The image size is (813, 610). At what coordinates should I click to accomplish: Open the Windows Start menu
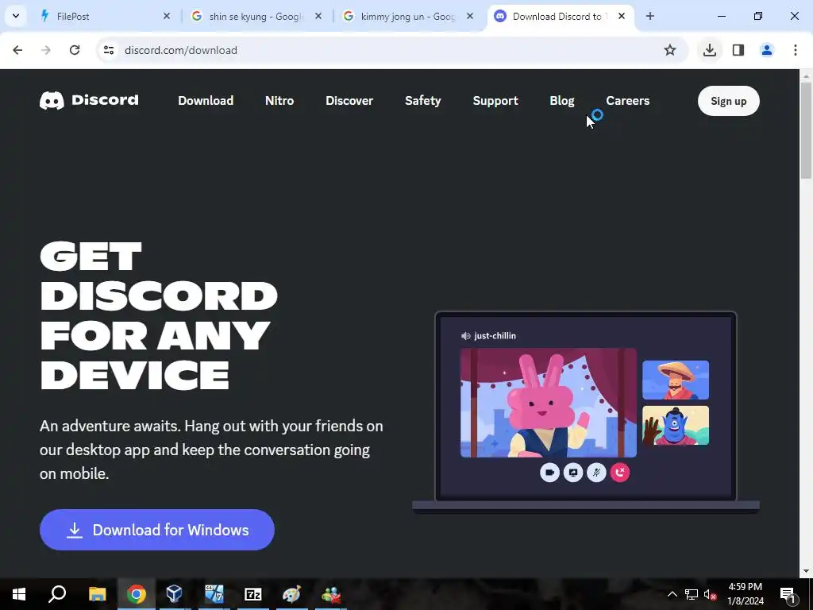click(19, 594)
